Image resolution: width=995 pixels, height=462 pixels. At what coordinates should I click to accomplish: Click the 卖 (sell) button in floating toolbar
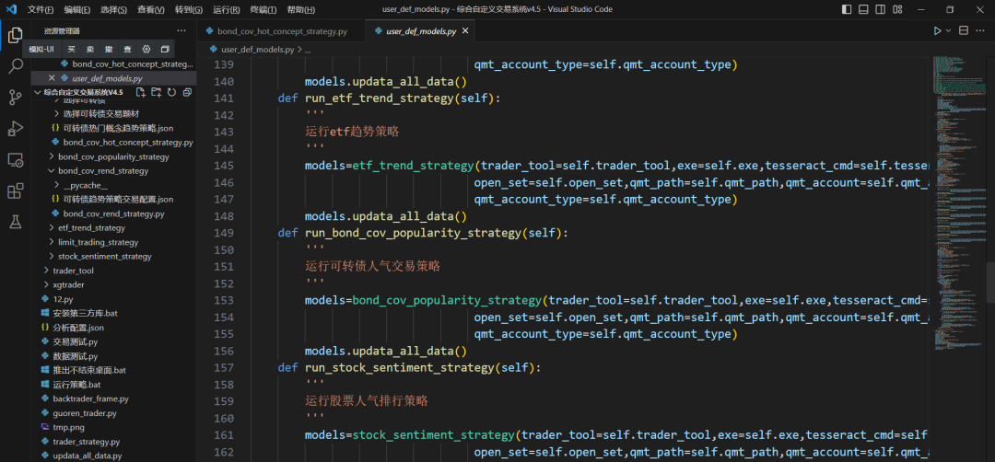coord(90,49)
